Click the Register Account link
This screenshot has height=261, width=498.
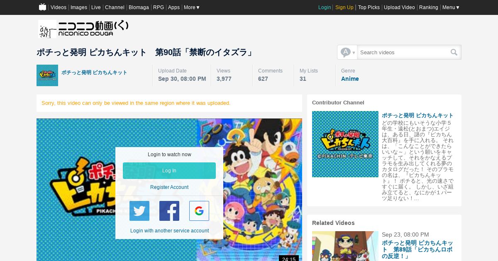pos(169,187)
